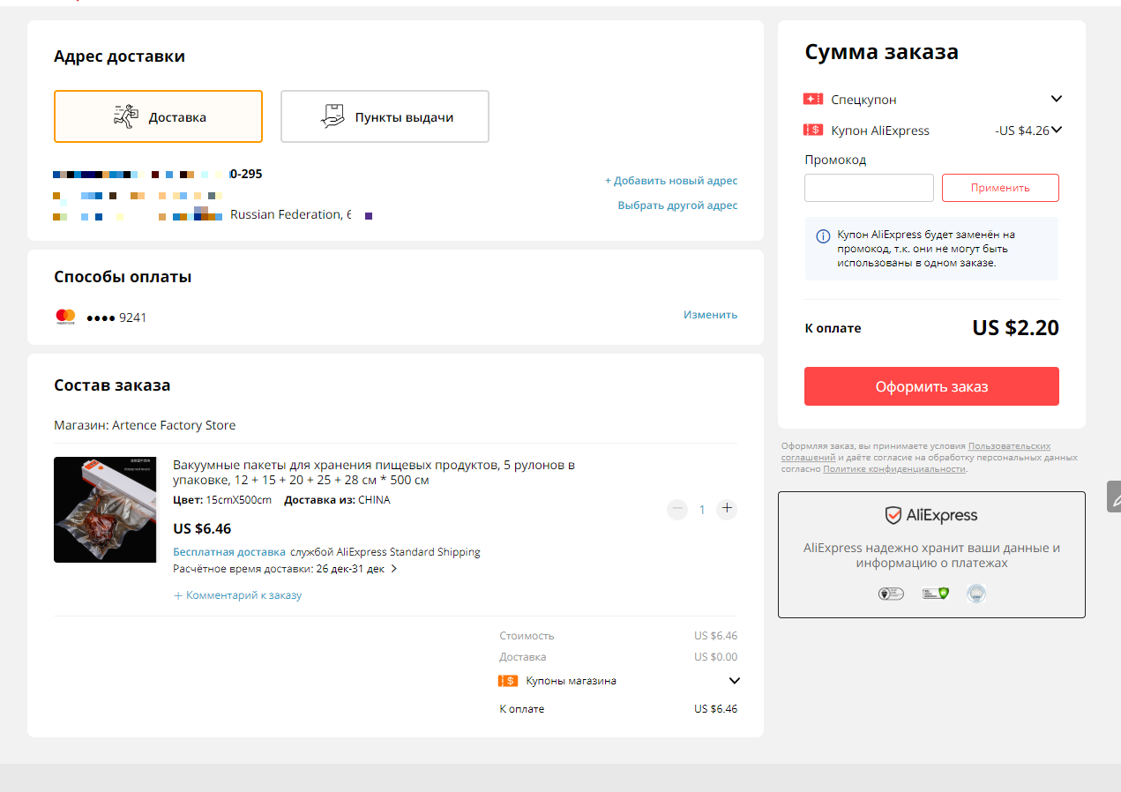The height and width of the screenshot is (792, 1121).
Task: Increase item quantity with plus button
Action: tap(727, 509)
